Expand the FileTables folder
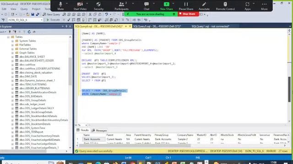293x164 pixels. click(x=12, y=45)
